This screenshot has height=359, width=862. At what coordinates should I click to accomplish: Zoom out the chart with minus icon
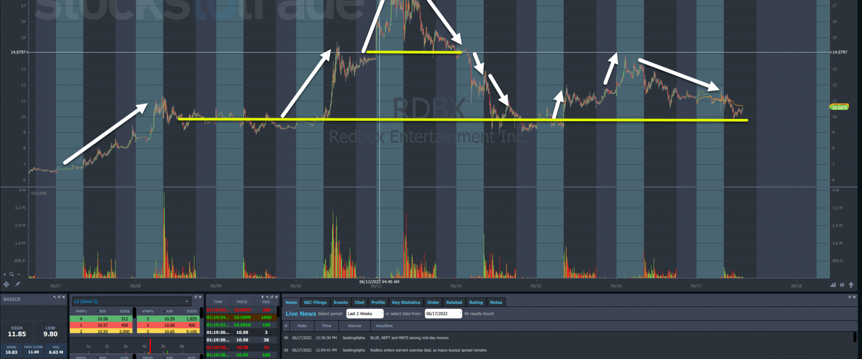pos(18,274)
